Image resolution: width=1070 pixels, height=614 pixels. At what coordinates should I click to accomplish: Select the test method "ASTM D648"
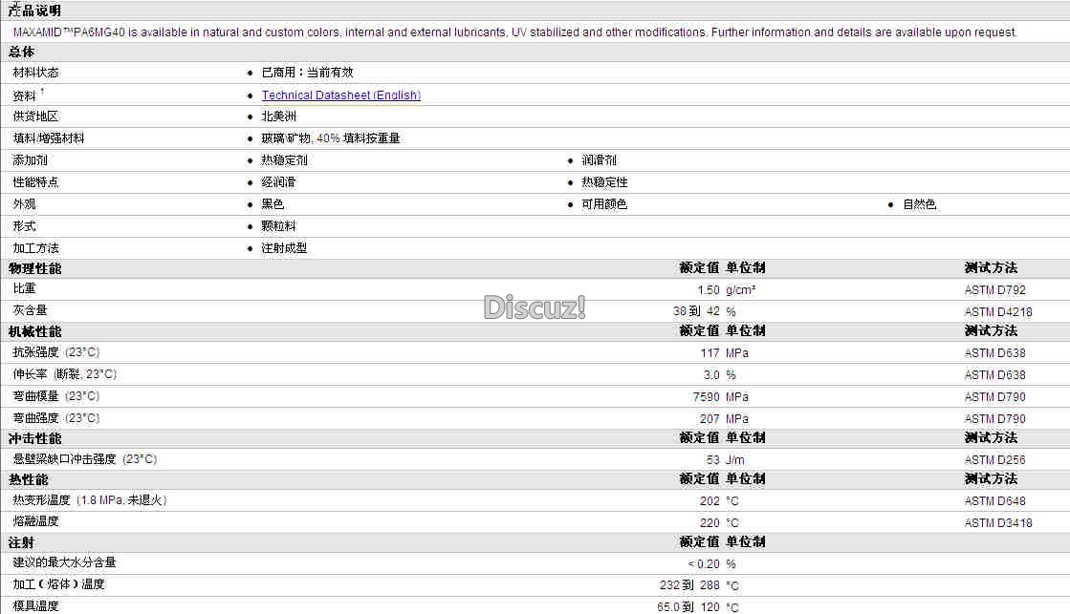pos(994,501)
